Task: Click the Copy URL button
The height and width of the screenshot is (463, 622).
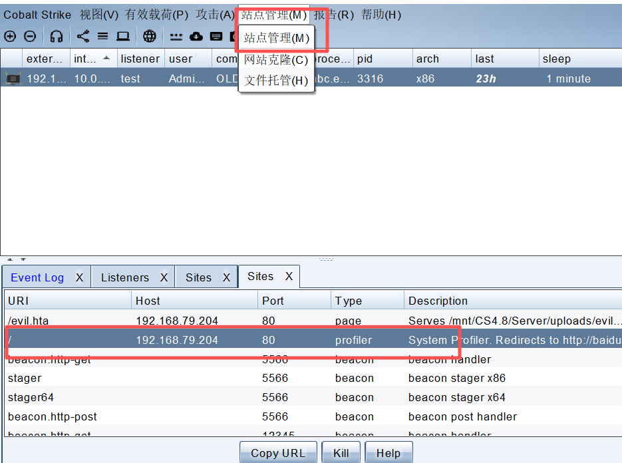Action: [x=278, y=452]
